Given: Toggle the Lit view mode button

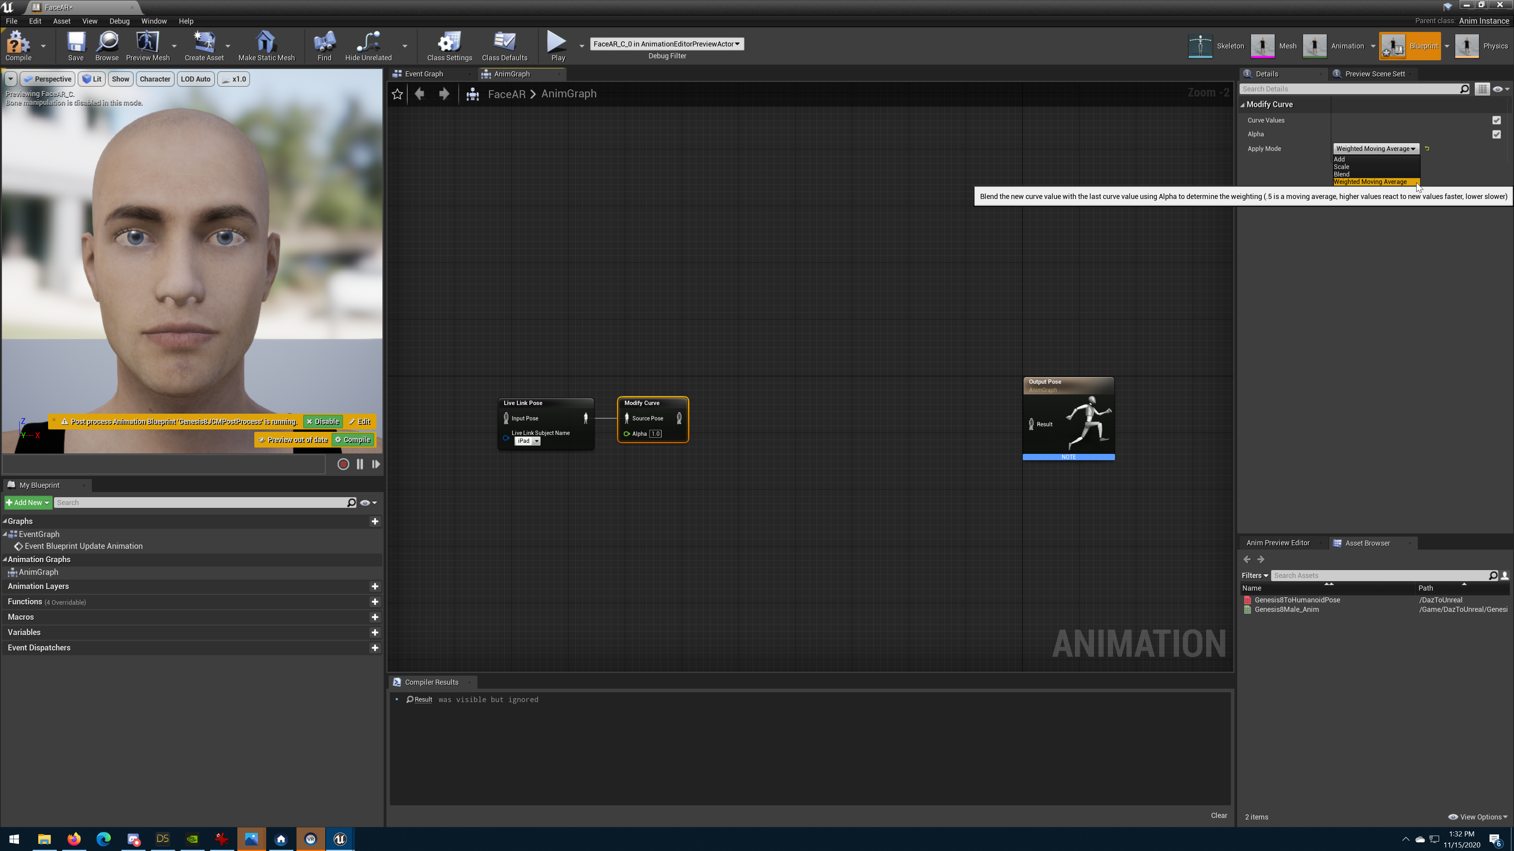Looking at the screenshot, I should tap(92, 79).
